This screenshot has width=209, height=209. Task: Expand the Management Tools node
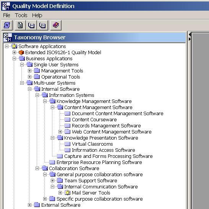pos(29,71)
